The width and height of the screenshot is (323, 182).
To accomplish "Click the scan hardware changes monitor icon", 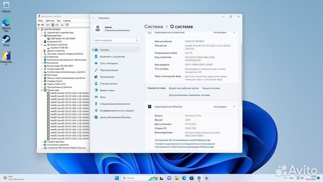I will click(x=67, y=25).
